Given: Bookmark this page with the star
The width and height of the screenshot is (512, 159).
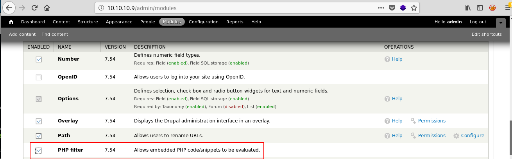Looking at the screenshot, I should (414, 7).
